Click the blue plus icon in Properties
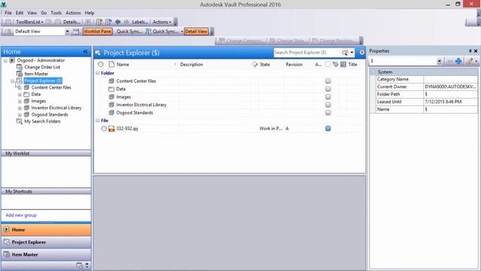The image size is (481, 271). point(458,61)
